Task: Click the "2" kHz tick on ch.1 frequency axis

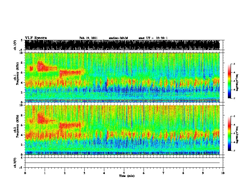Action: (22, 93)
